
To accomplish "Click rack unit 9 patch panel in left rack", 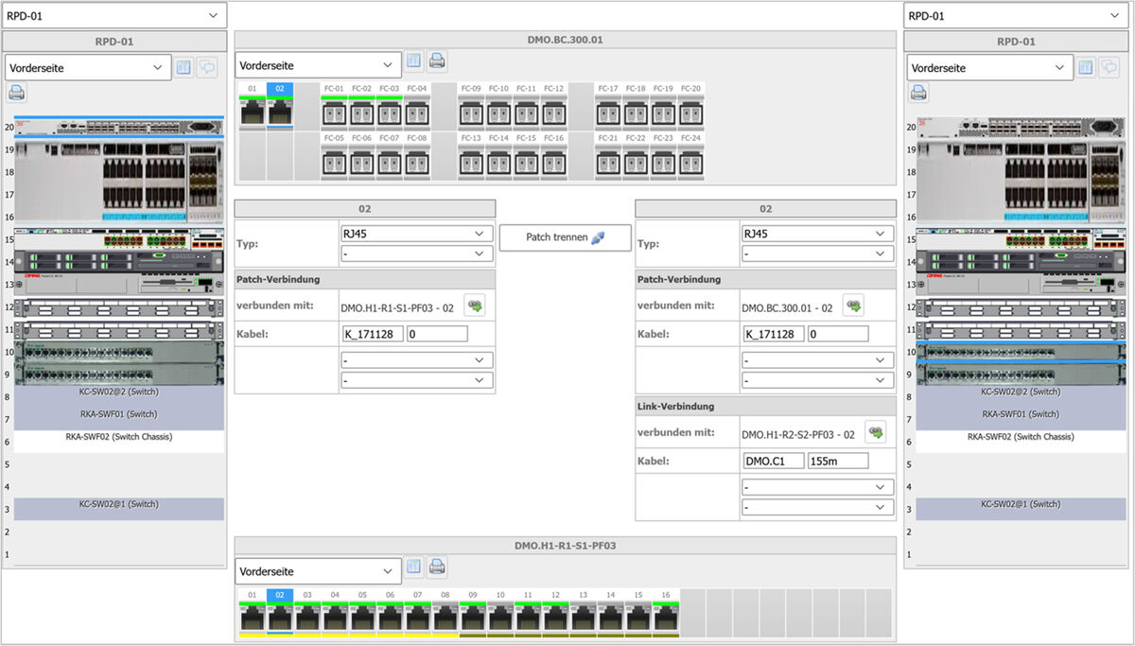I will point(119,375).
